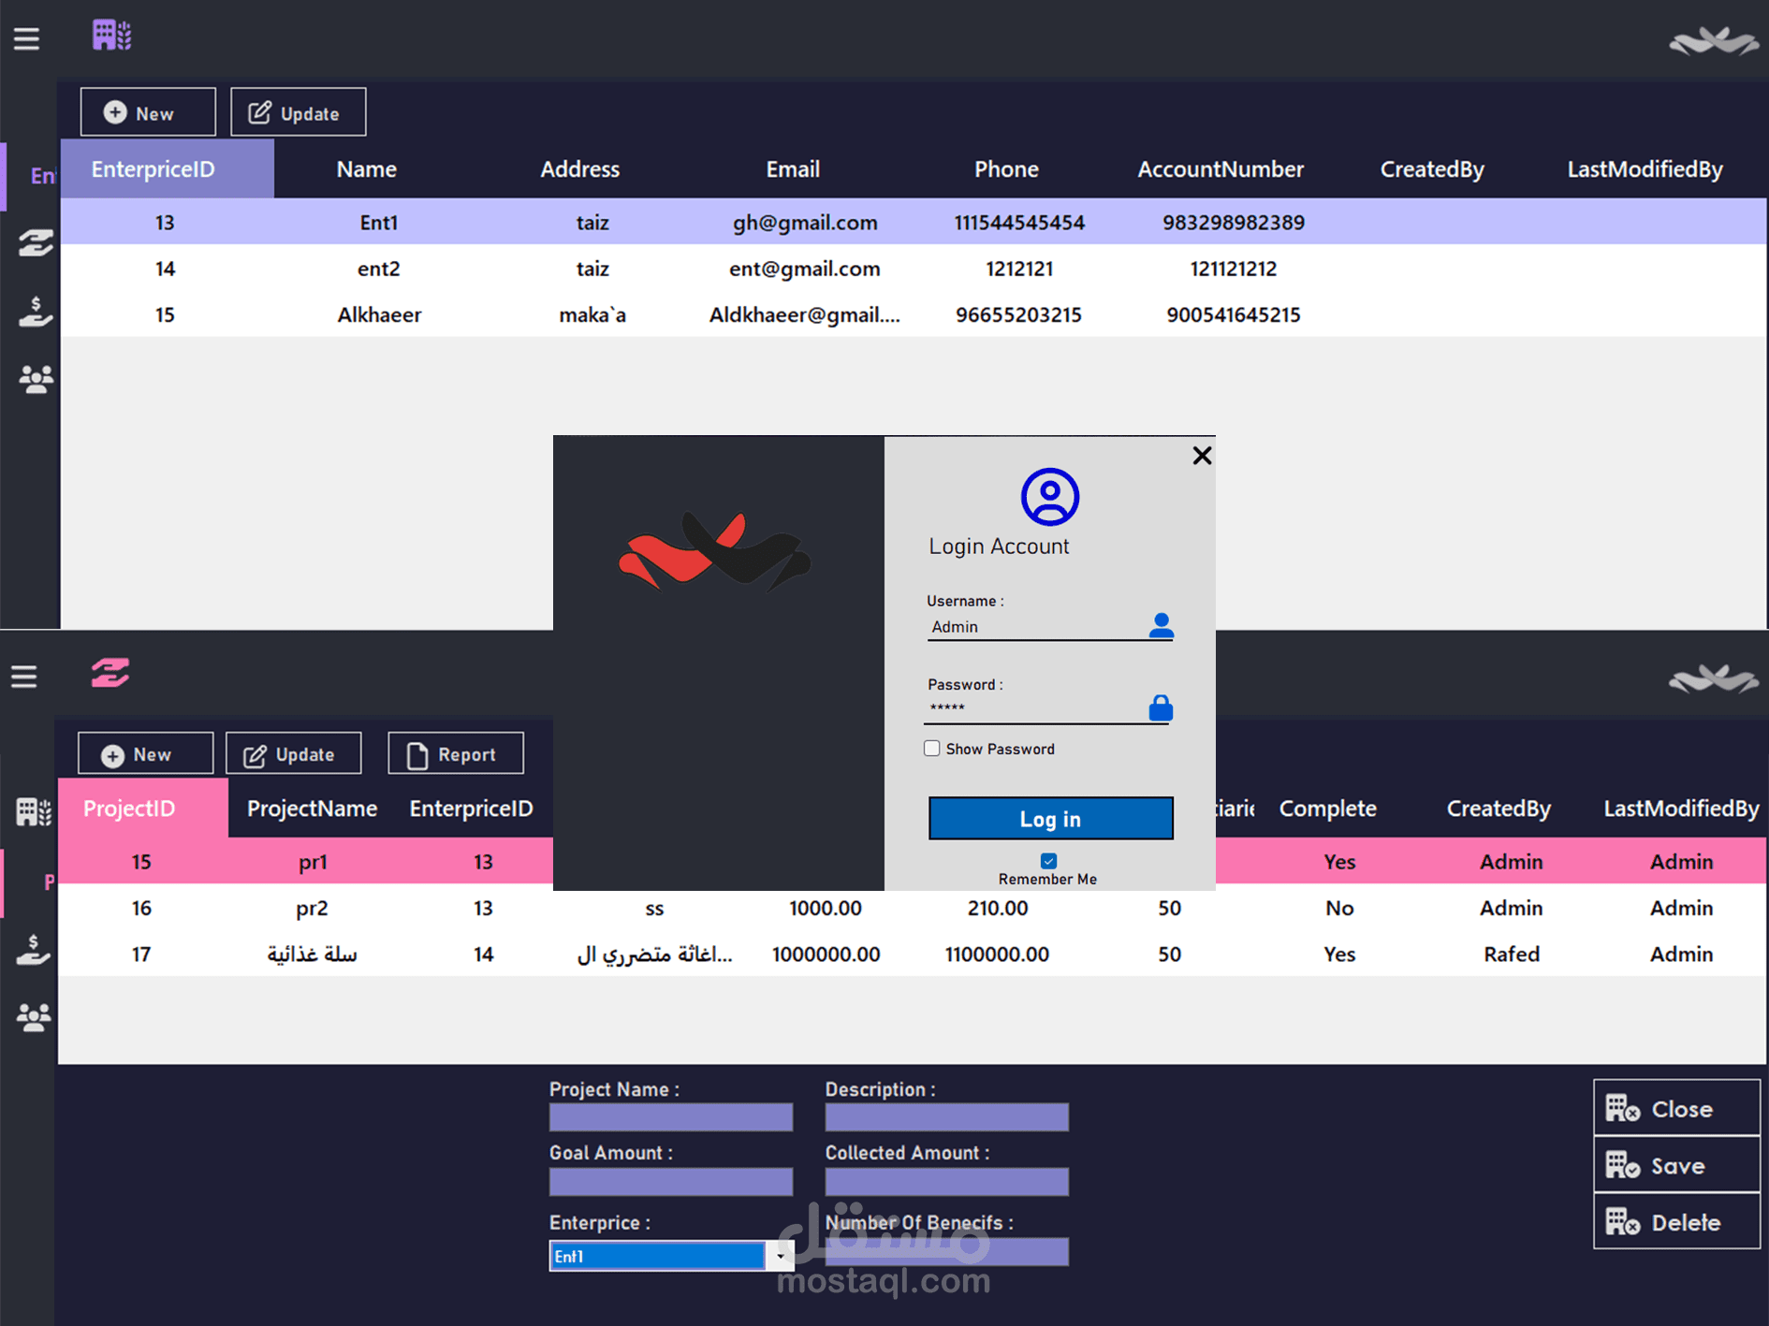Select enterprise row Alkhaeer
Screen dimensions: 1769x1326
(914, 314)
